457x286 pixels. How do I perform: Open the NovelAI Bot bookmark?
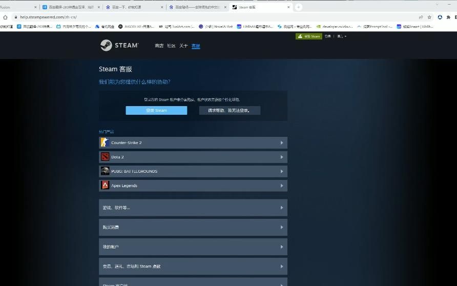point(216,27)
